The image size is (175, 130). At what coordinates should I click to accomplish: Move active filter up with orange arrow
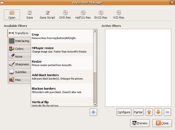coord(149,112)
